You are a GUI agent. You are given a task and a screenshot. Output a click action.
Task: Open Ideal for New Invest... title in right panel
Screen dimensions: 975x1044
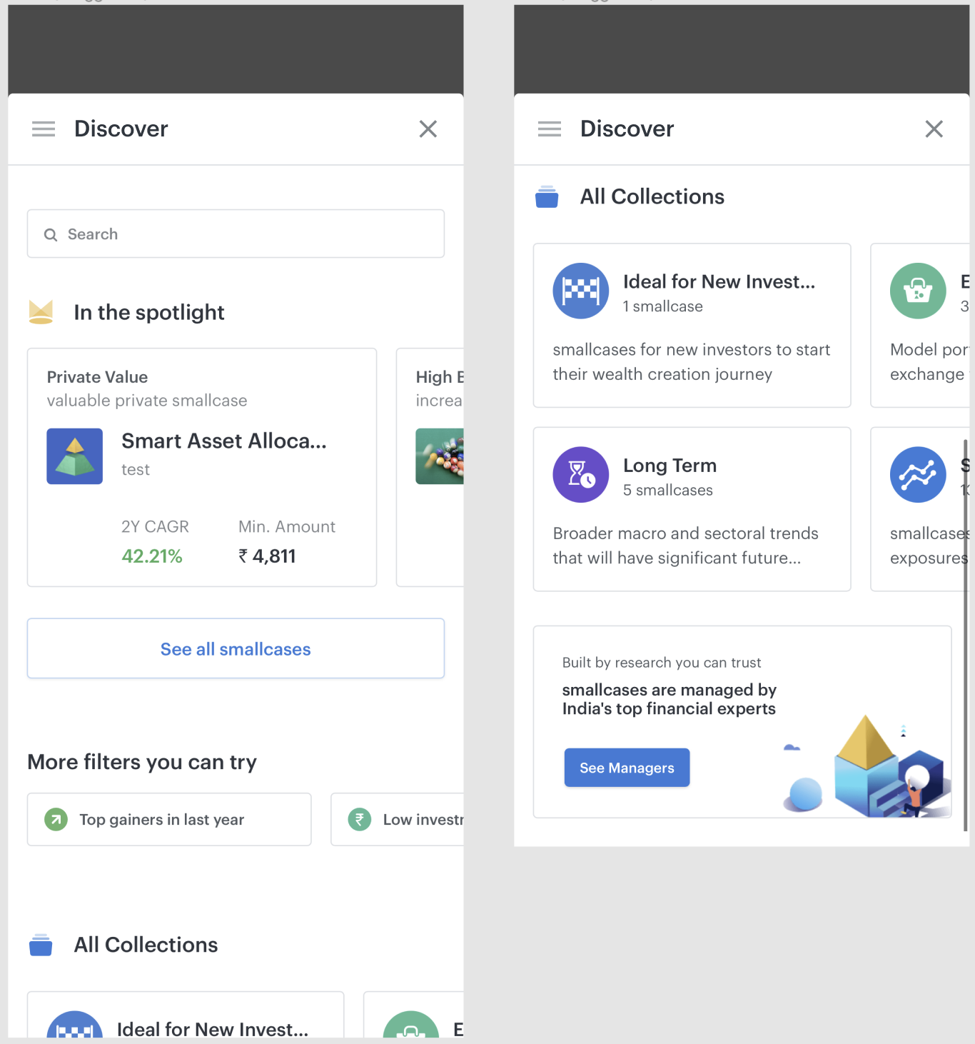719,282
